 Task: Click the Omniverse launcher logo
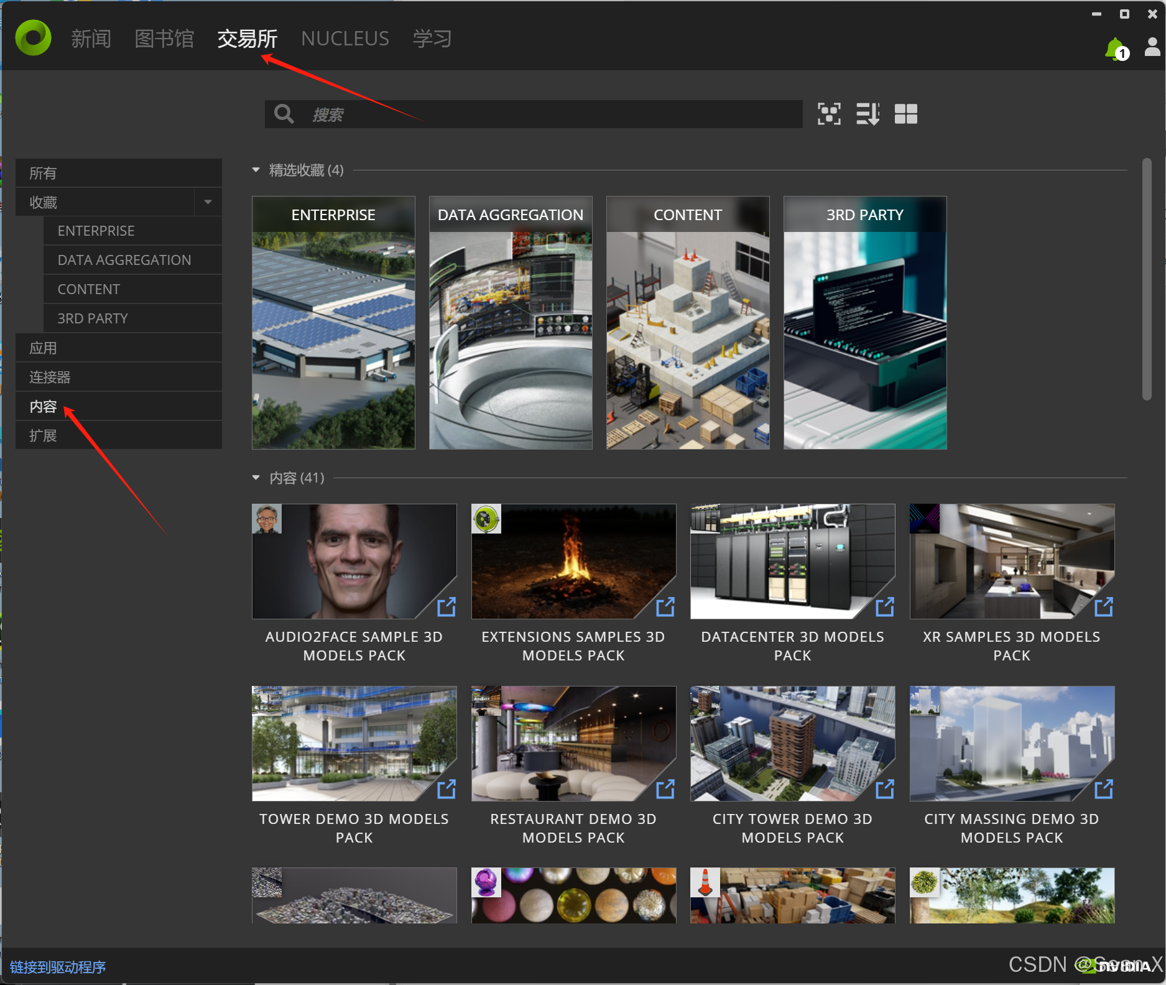(x=33, y=38)
